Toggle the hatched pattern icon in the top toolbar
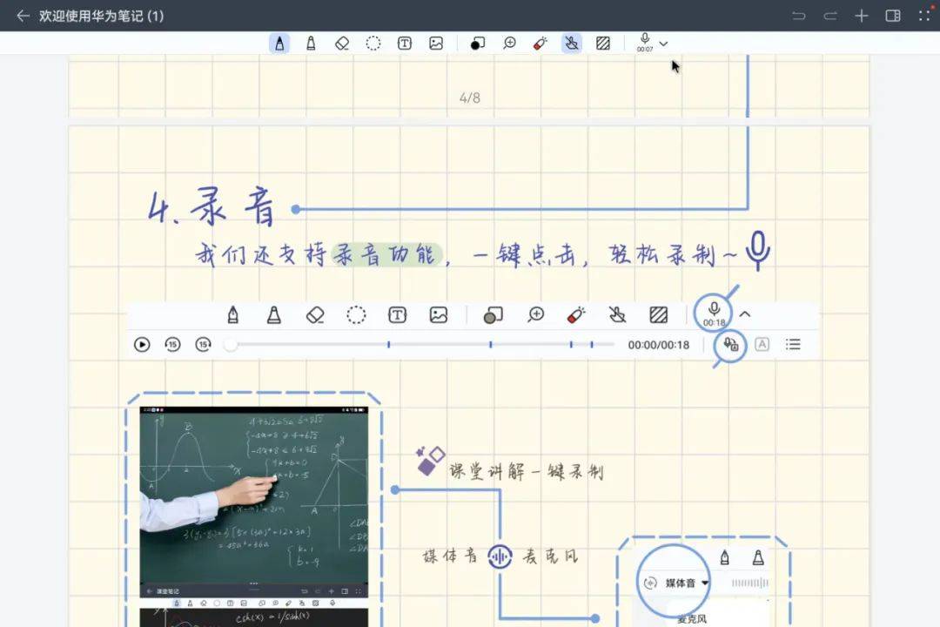The image size is (940, 627). pos(602,44)
